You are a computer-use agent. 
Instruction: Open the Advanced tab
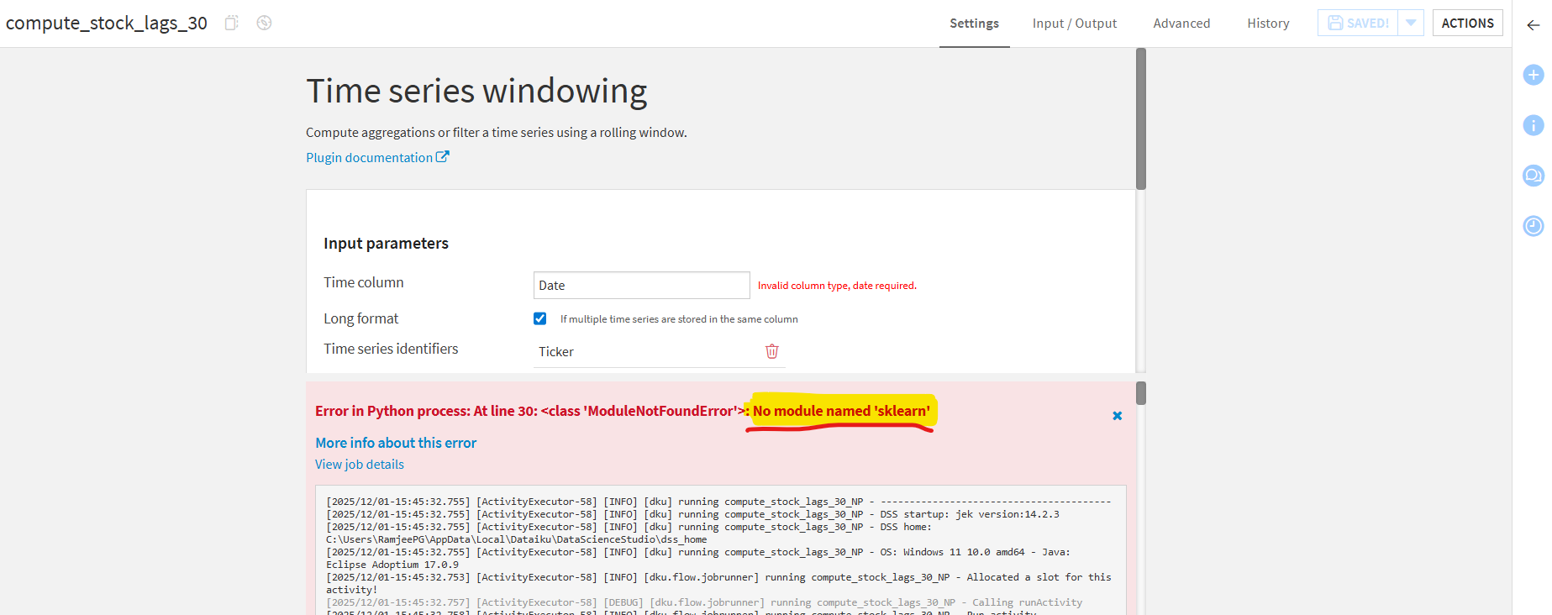point(1181,24)
